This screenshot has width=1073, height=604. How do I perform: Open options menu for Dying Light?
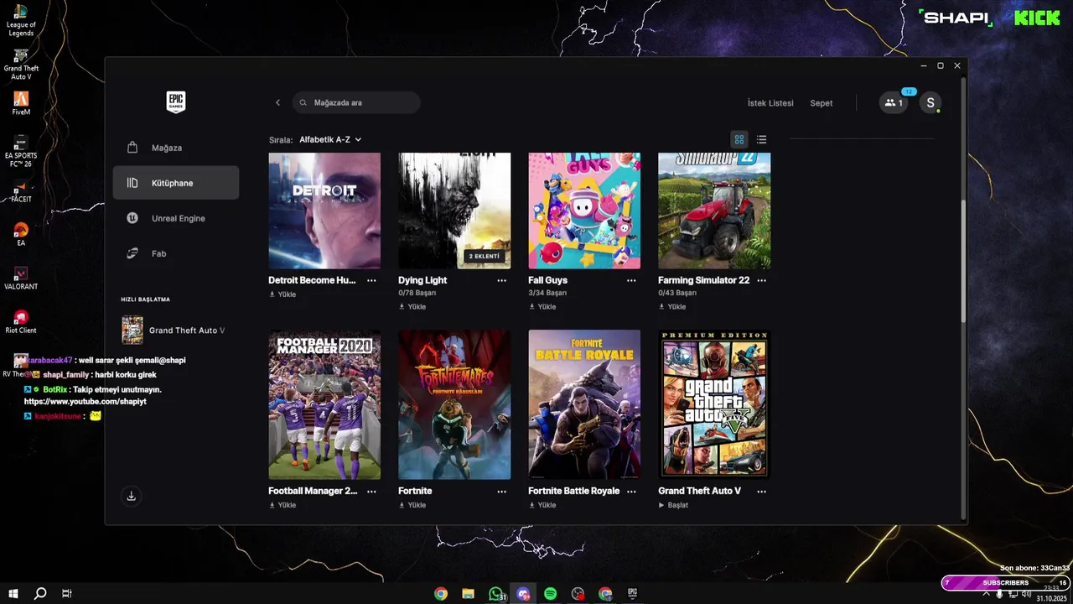click(501, 280)
